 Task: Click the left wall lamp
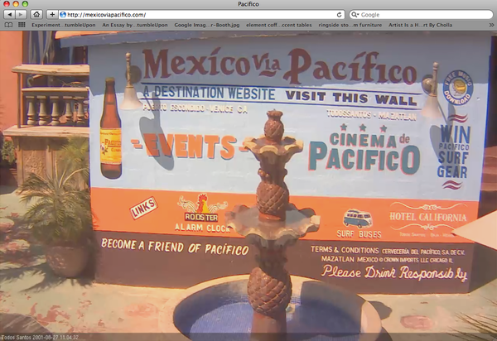point(130,81)
